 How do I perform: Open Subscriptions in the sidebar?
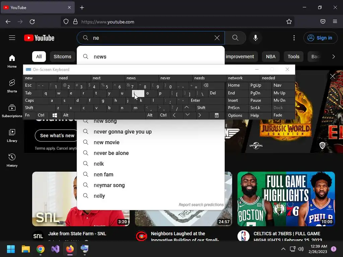pyautogui.click(x=12, y=111)
